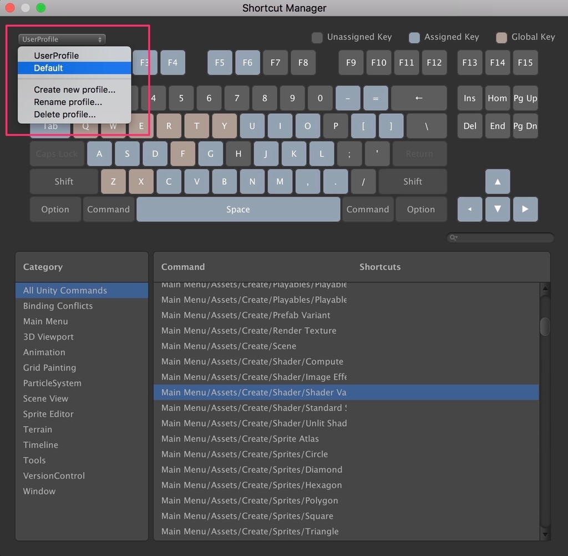Select Window category

(82, 491)
